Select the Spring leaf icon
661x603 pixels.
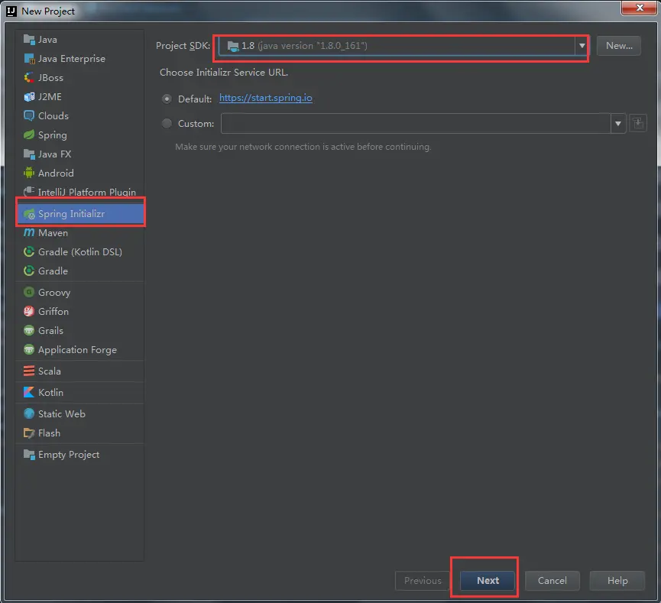(29, 135)
